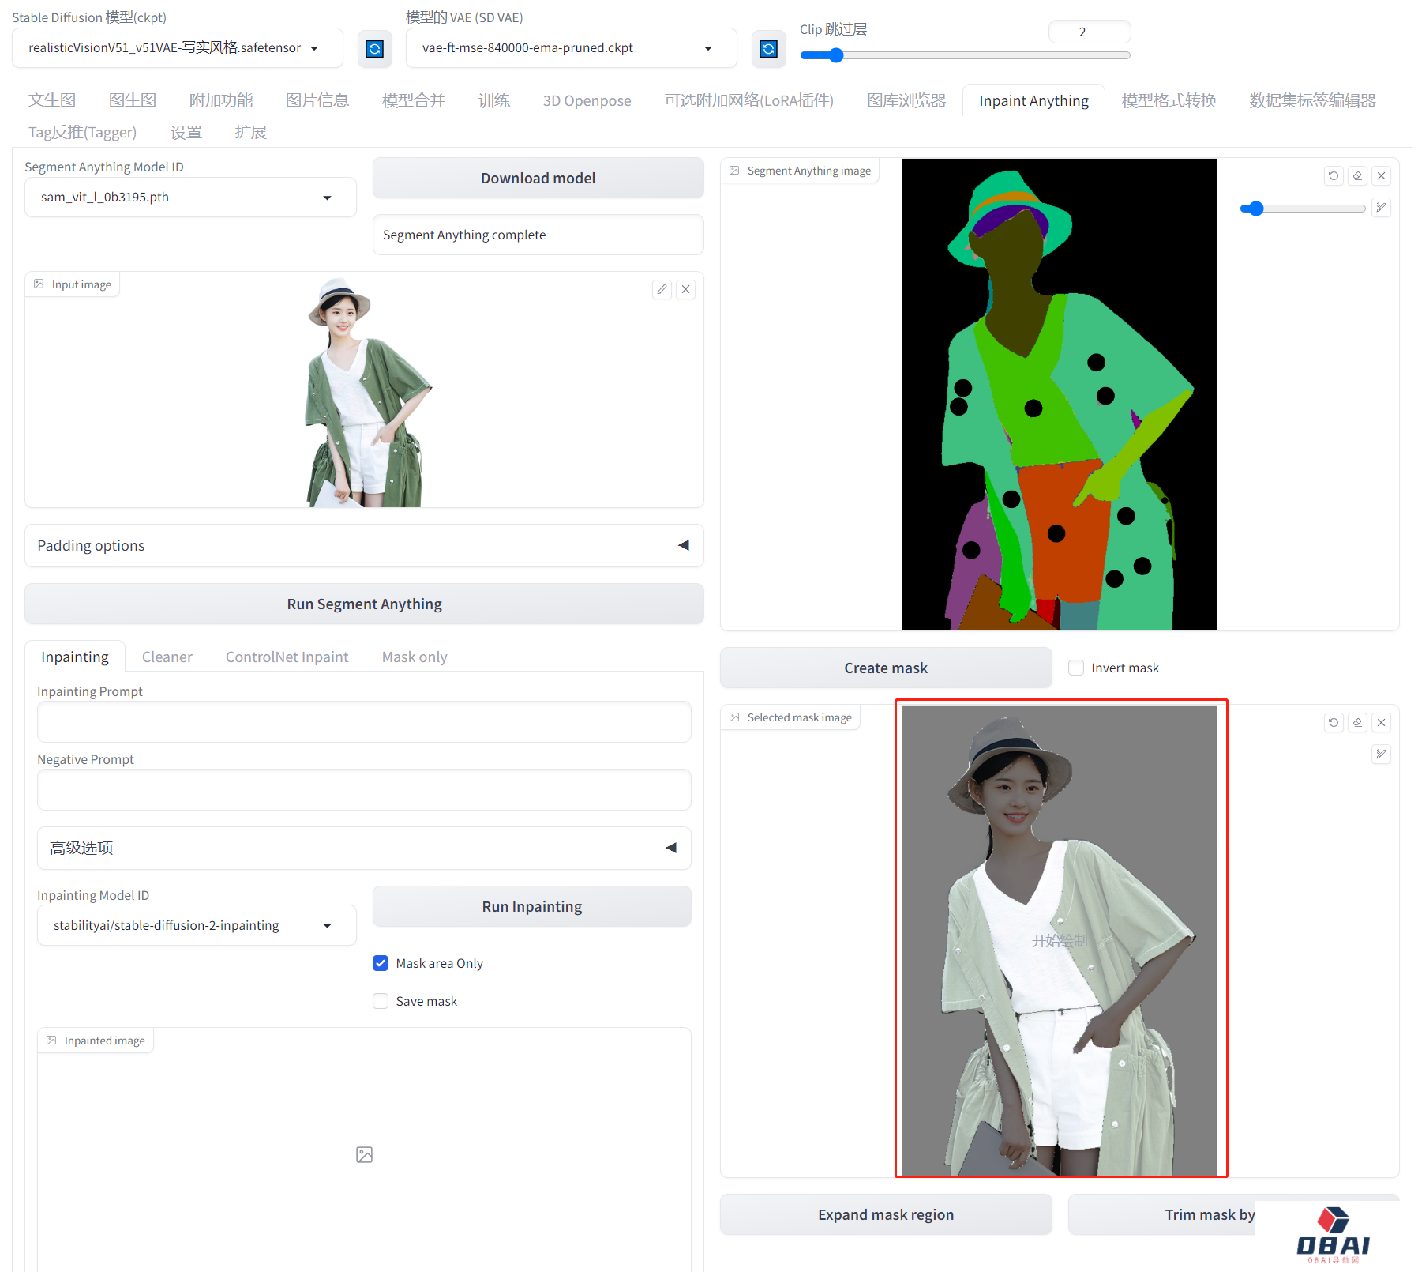Click the pencil edit icon on Input image

tap(662, 289)
